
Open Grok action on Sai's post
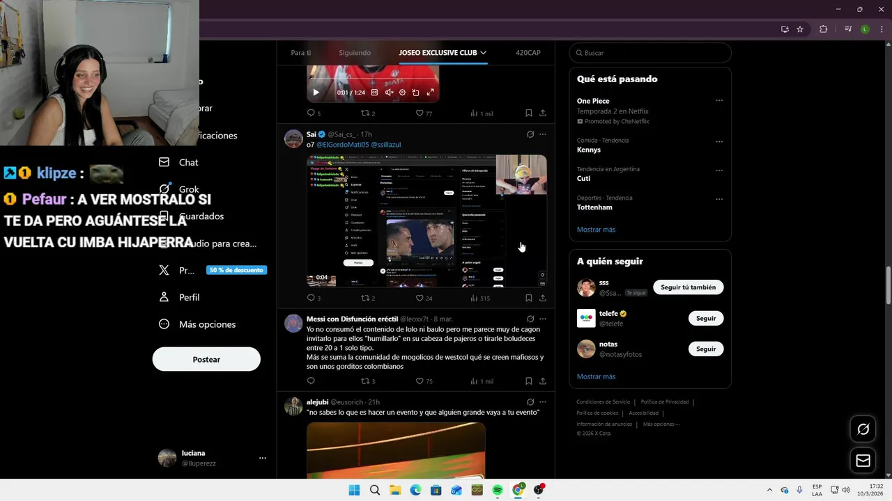[x=530, y=134]
